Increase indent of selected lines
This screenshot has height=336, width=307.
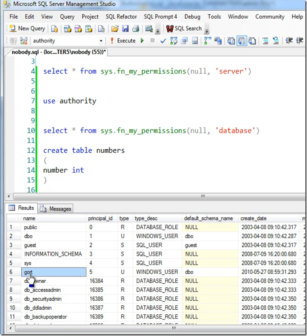[299, 41]
